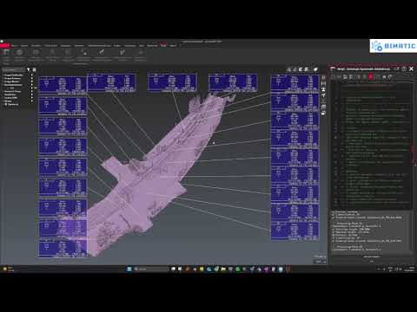Click the script editor vertical scrollbar

[x=412, y=146]
